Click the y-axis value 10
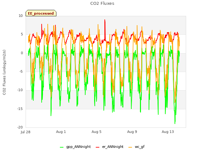205x153 pixels. coord(20,16)
